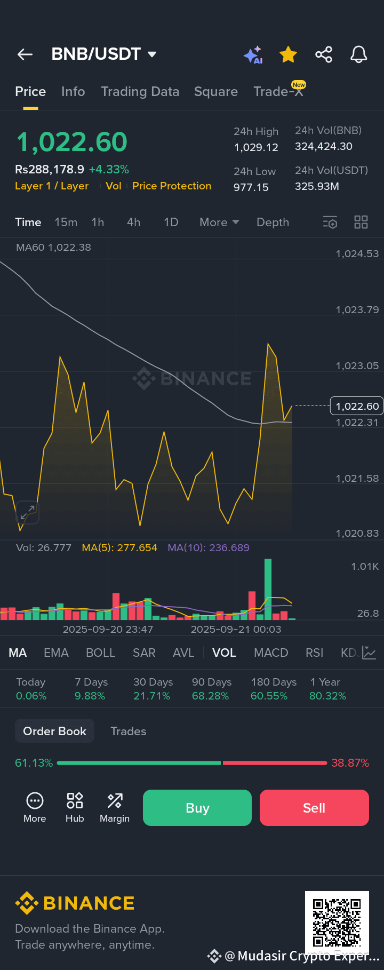Open chart settings icon
Image resolution: width=384 pixels, height=970 pixels.
(330, 222)
